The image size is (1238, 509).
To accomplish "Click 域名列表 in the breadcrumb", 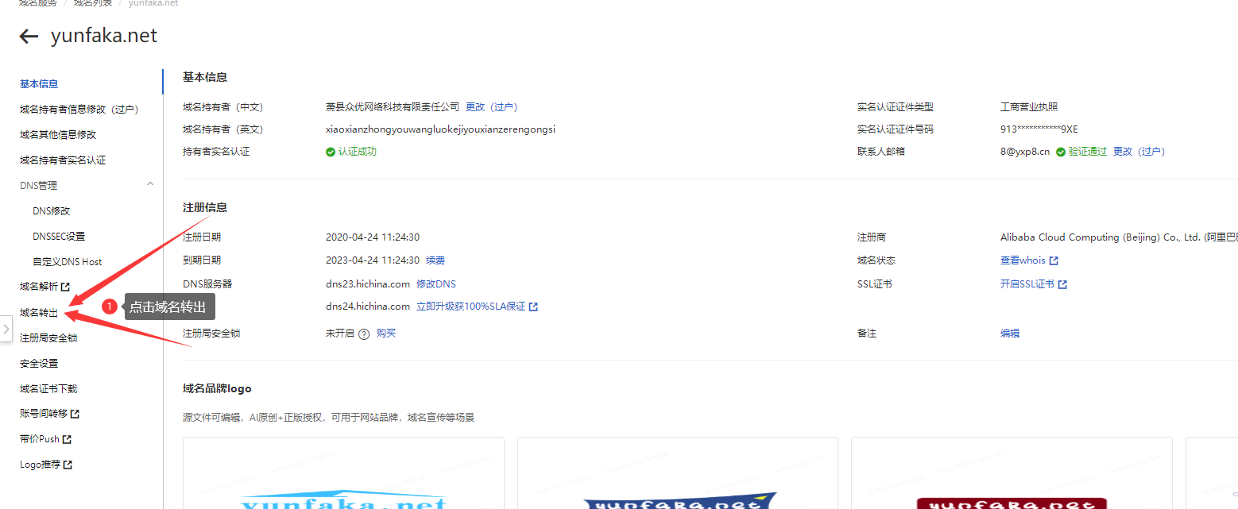I will [x=92, y=3].
